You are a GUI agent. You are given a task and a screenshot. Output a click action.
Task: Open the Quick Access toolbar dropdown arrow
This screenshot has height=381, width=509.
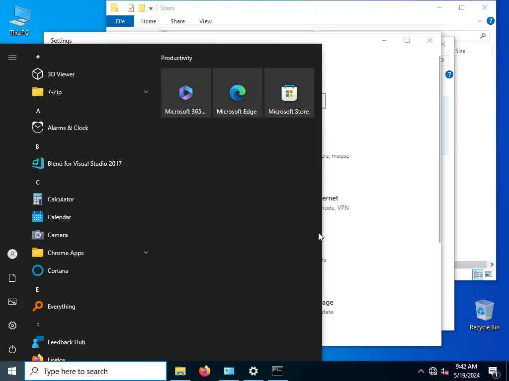[x=151, y=8]
